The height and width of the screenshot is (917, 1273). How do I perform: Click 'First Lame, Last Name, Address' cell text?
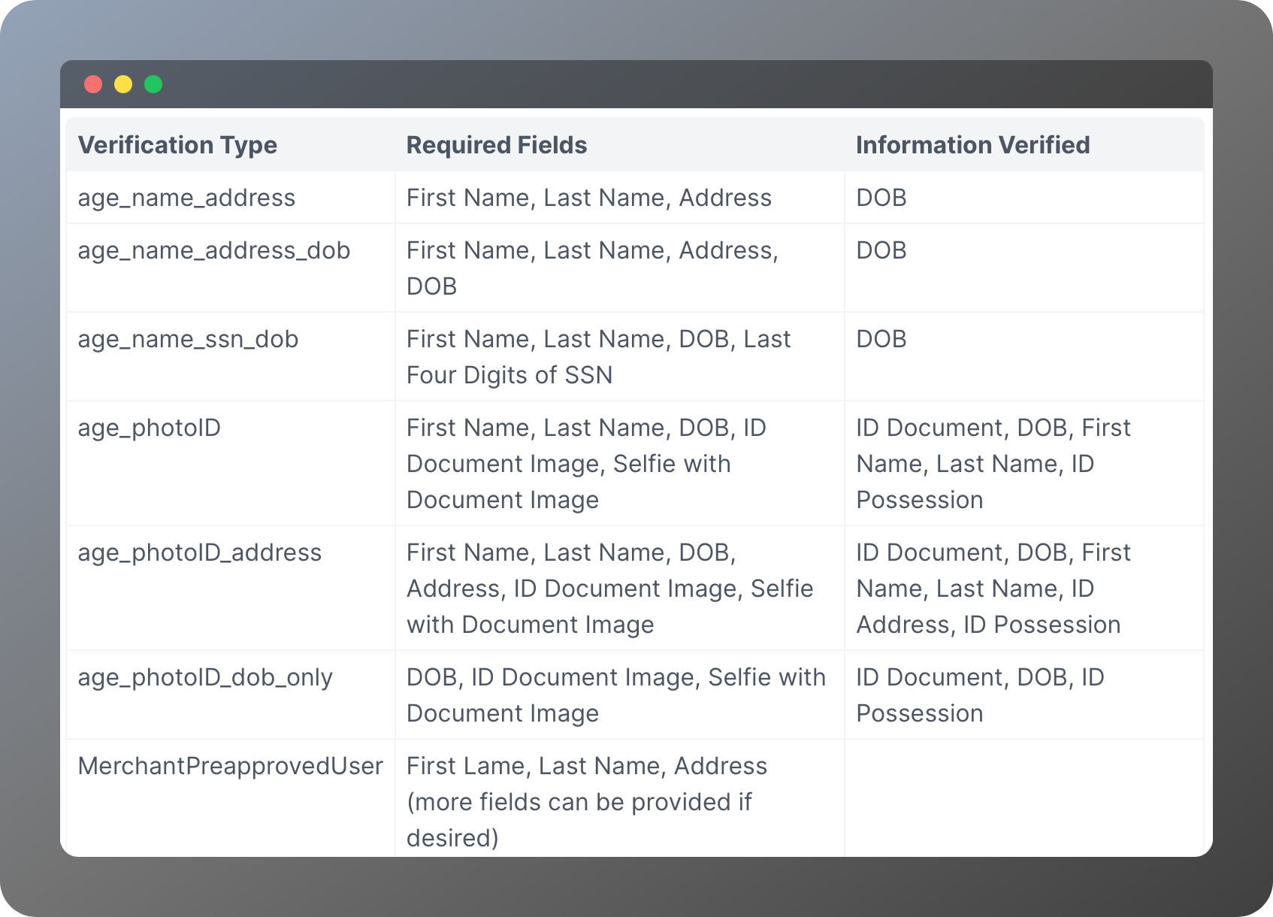(587, 766)
